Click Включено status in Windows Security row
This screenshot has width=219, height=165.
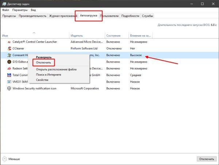point(113,88)
